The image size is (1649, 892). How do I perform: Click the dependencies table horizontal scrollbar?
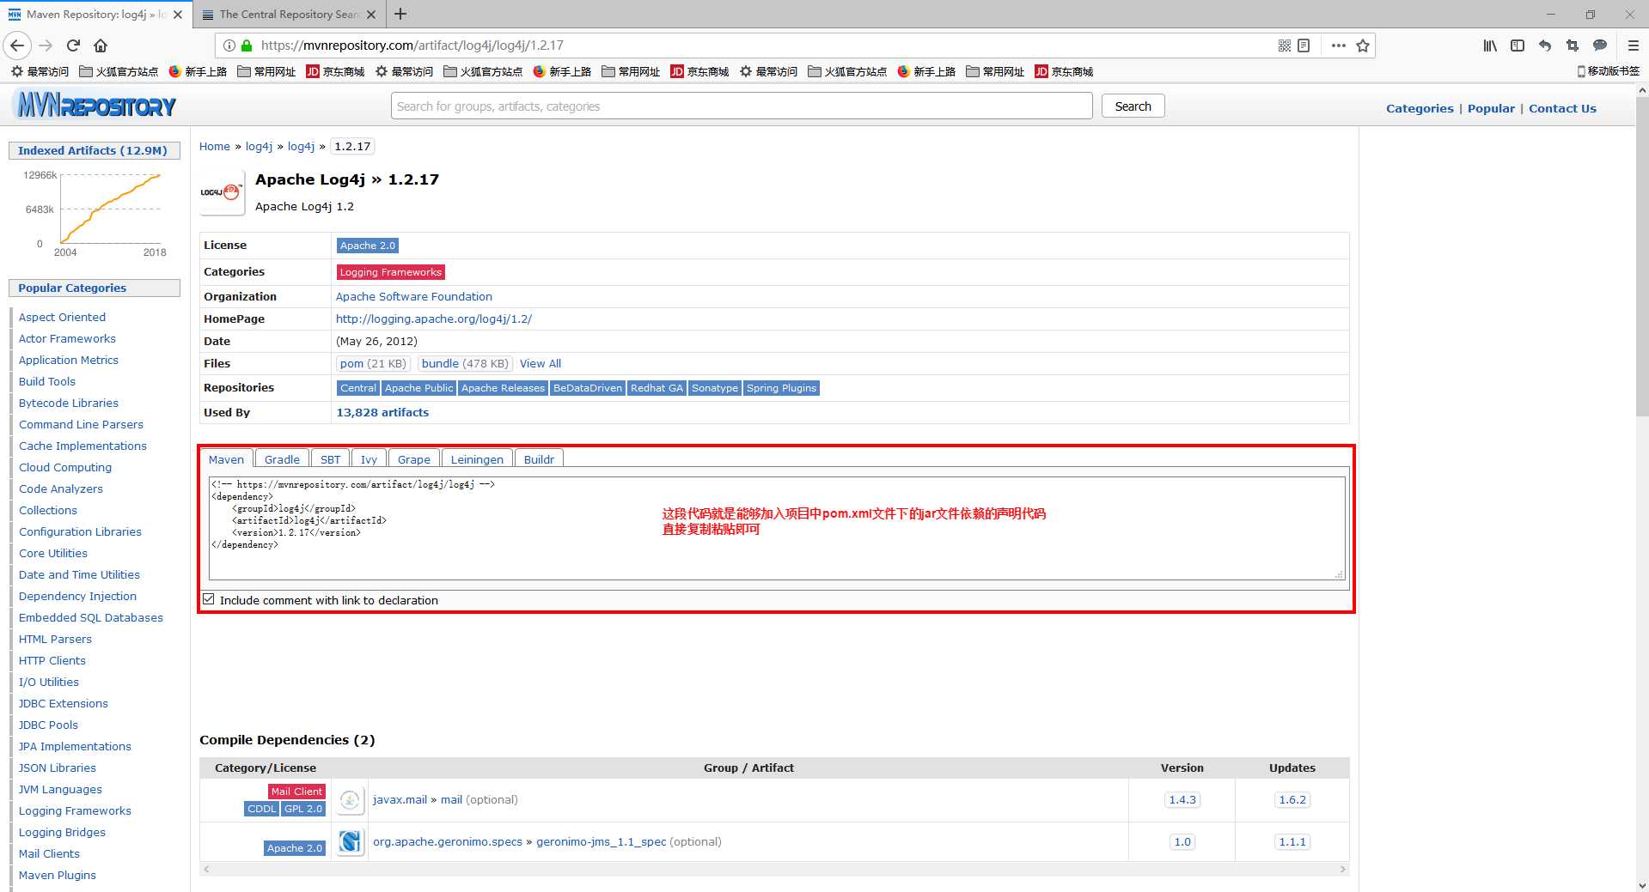[774, 869]
